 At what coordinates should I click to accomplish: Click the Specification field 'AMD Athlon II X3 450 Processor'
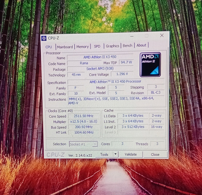click(116, 81)
